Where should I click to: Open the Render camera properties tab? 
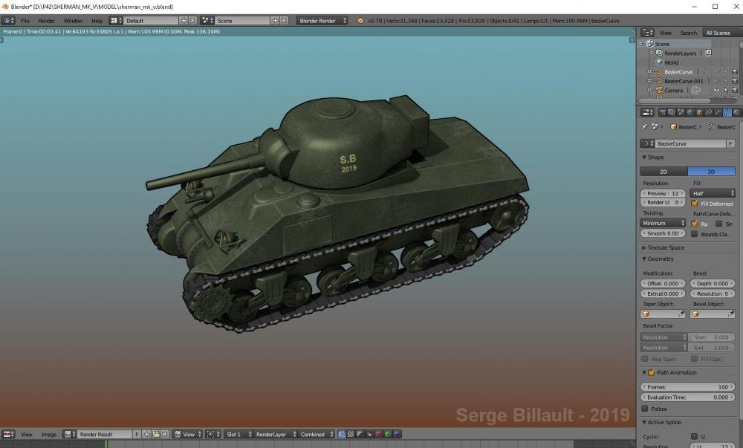click(662, 113)
